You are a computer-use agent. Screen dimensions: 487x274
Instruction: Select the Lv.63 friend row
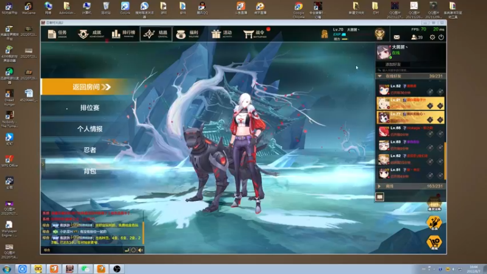[x=410, y=146]
